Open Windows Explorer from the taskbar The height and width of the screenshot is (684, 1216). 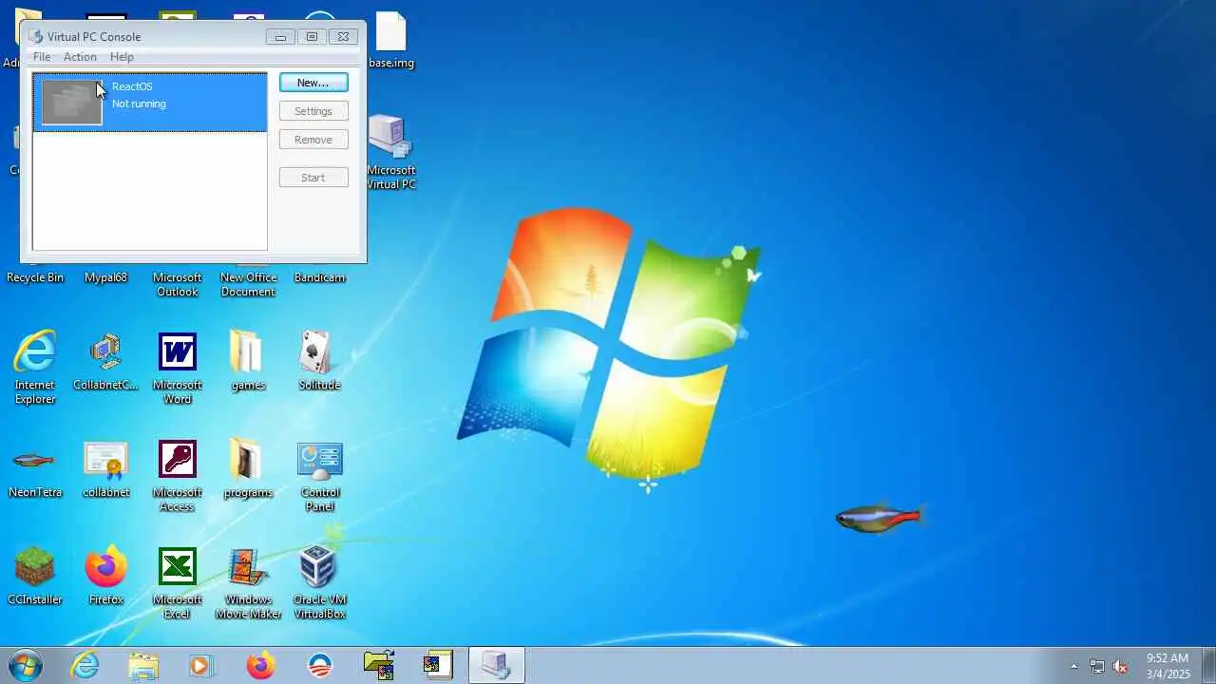(x=143, y=666)
